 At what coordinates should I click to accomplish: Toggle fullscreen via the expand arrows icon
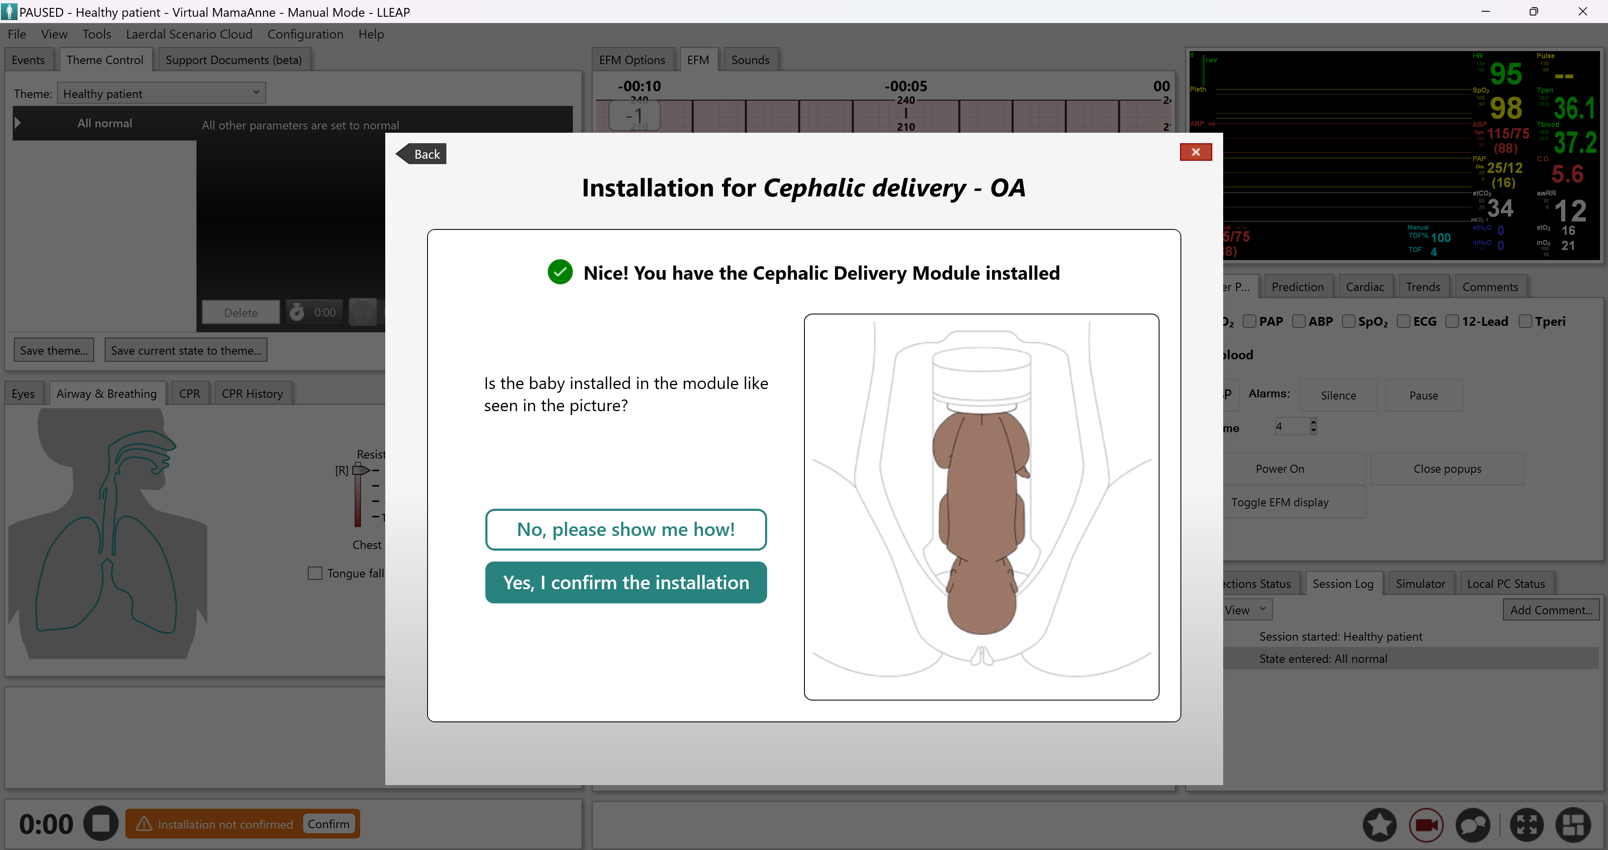[x=1526, y=824]
